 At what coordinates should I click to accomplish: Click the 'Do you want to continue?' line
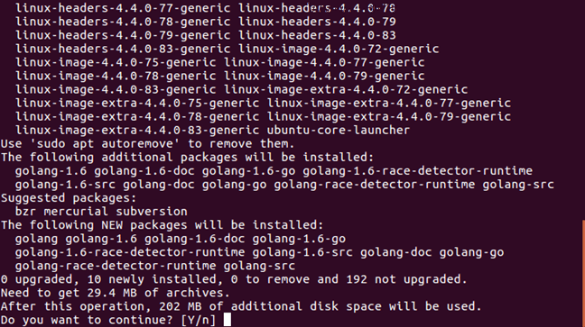pos(108,320)
